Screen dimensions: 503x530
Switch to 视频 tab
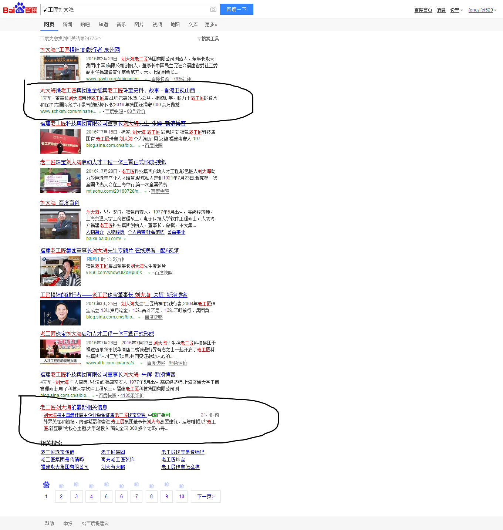click(x=157, y=24)
